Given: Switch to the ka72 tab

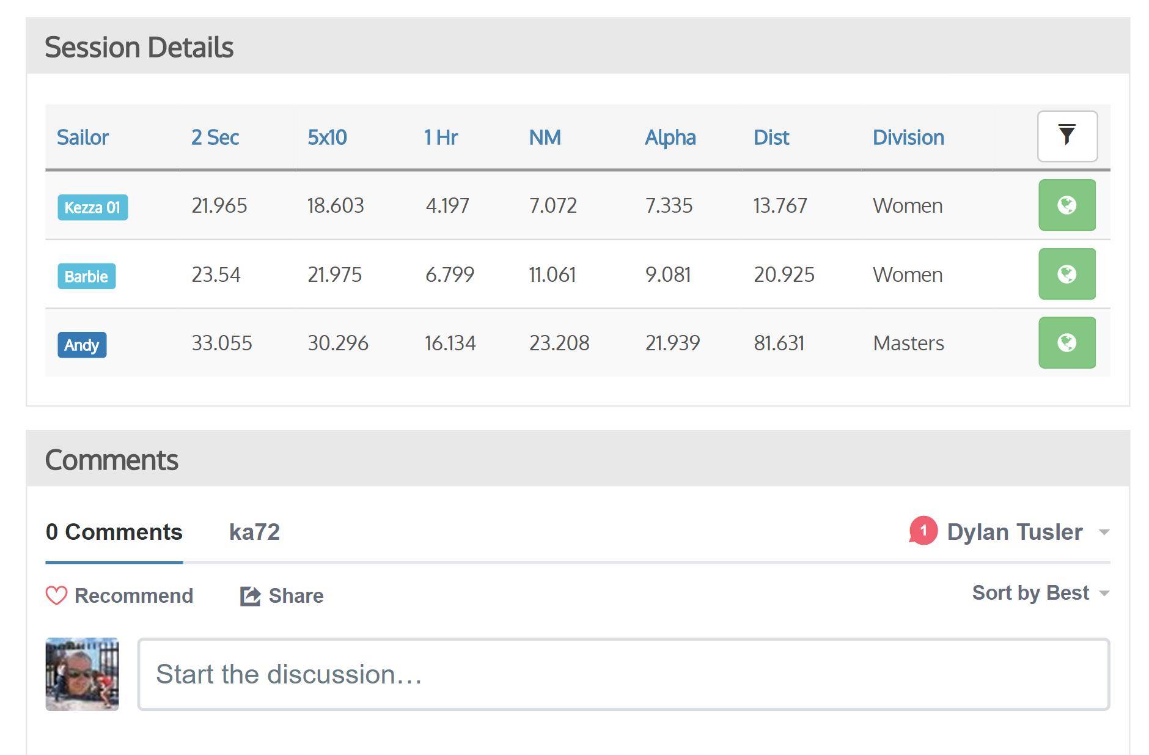Looking at the screenshot, I should [254, 532].
